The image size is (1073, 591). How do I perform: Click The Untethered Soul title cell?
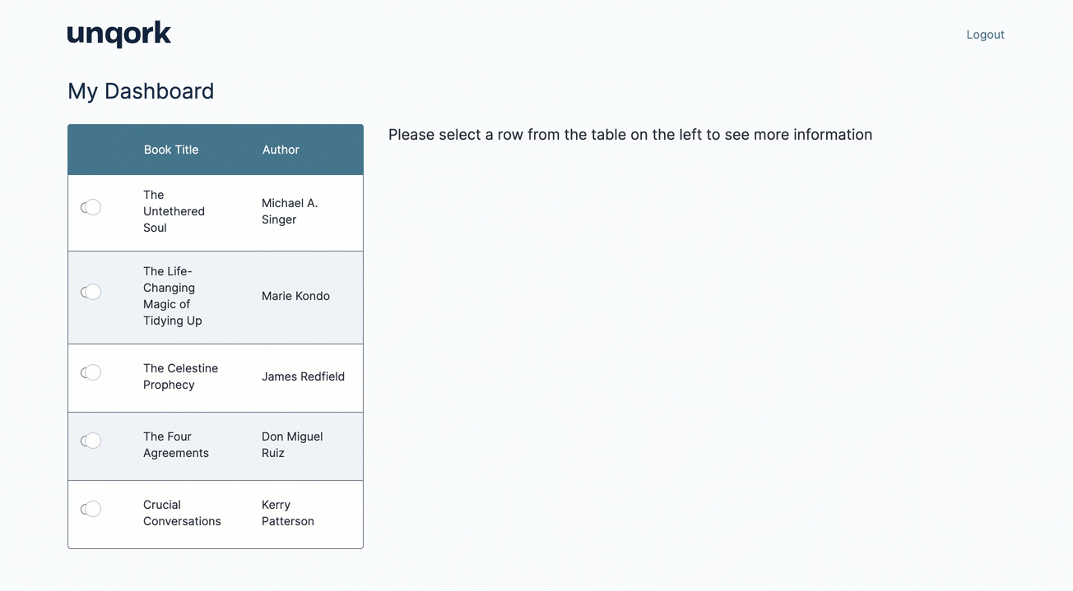pos(174,211)
